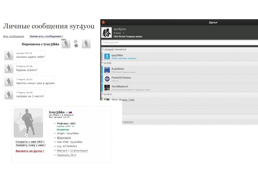The height and width of the screenshot is (181, 258).
Task: Collapse the 'В игре' friends section
Action: coord(103,63)
